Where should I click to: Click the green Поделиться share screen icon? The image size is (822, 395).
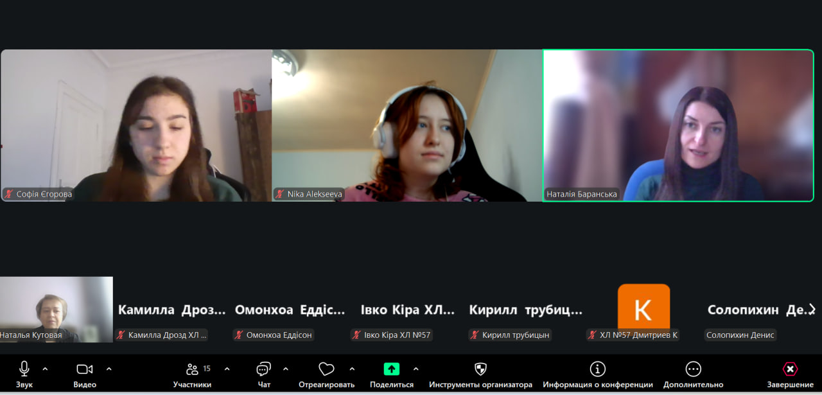pos(391,369)
